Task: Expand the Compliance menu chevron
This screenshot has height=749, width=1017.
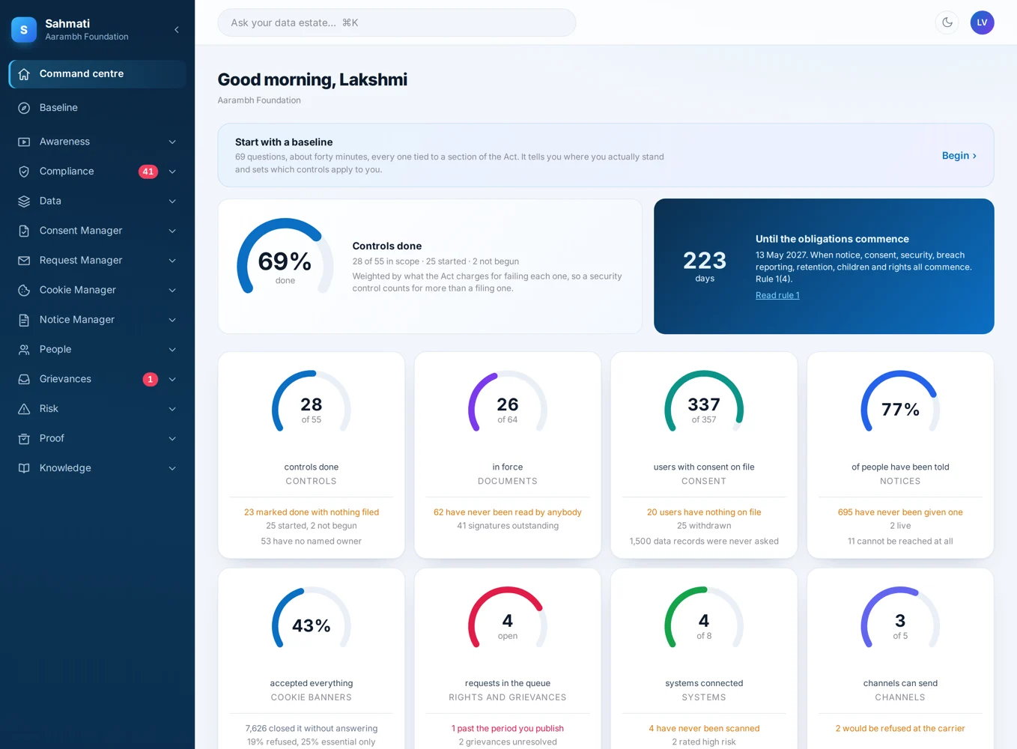Action: pos(172,172)
